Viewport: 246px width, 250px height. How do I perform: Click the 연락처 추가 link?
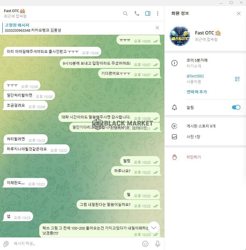197,92
